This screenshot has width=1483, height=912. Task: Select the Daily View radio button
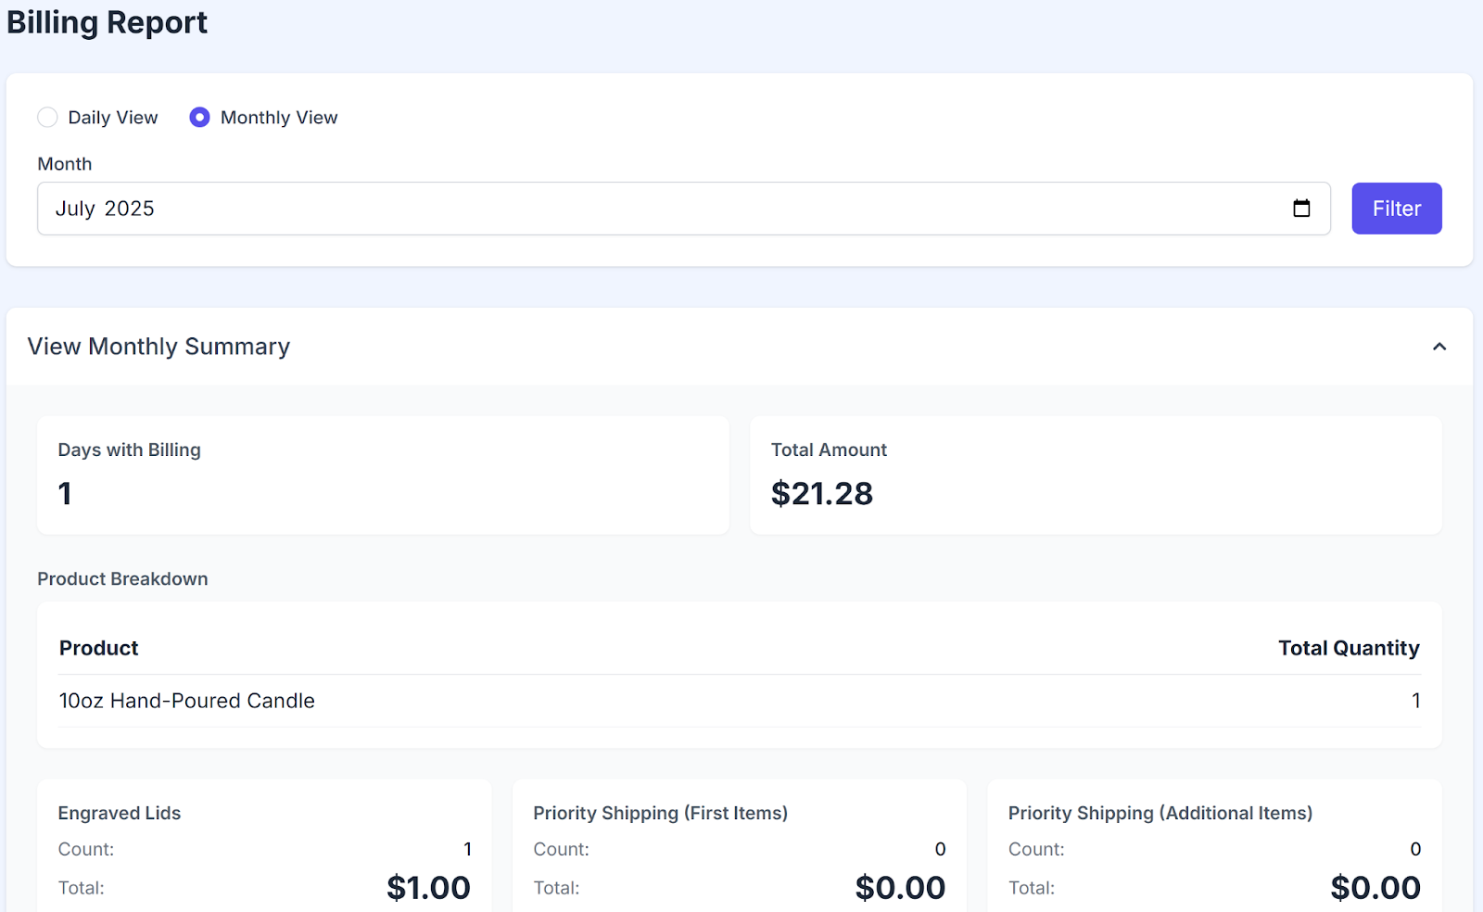point(48,118)
